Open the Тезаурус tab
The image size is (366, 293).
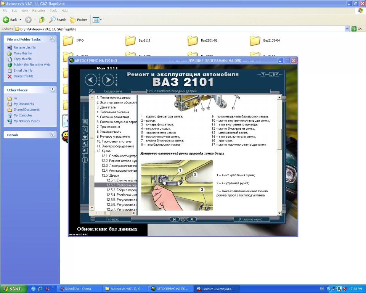tap(113, 219)
